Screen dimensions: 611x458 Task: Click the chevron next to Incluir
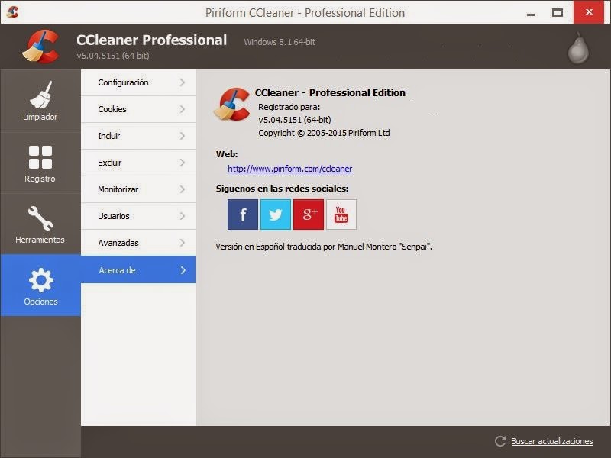point(183,136)
